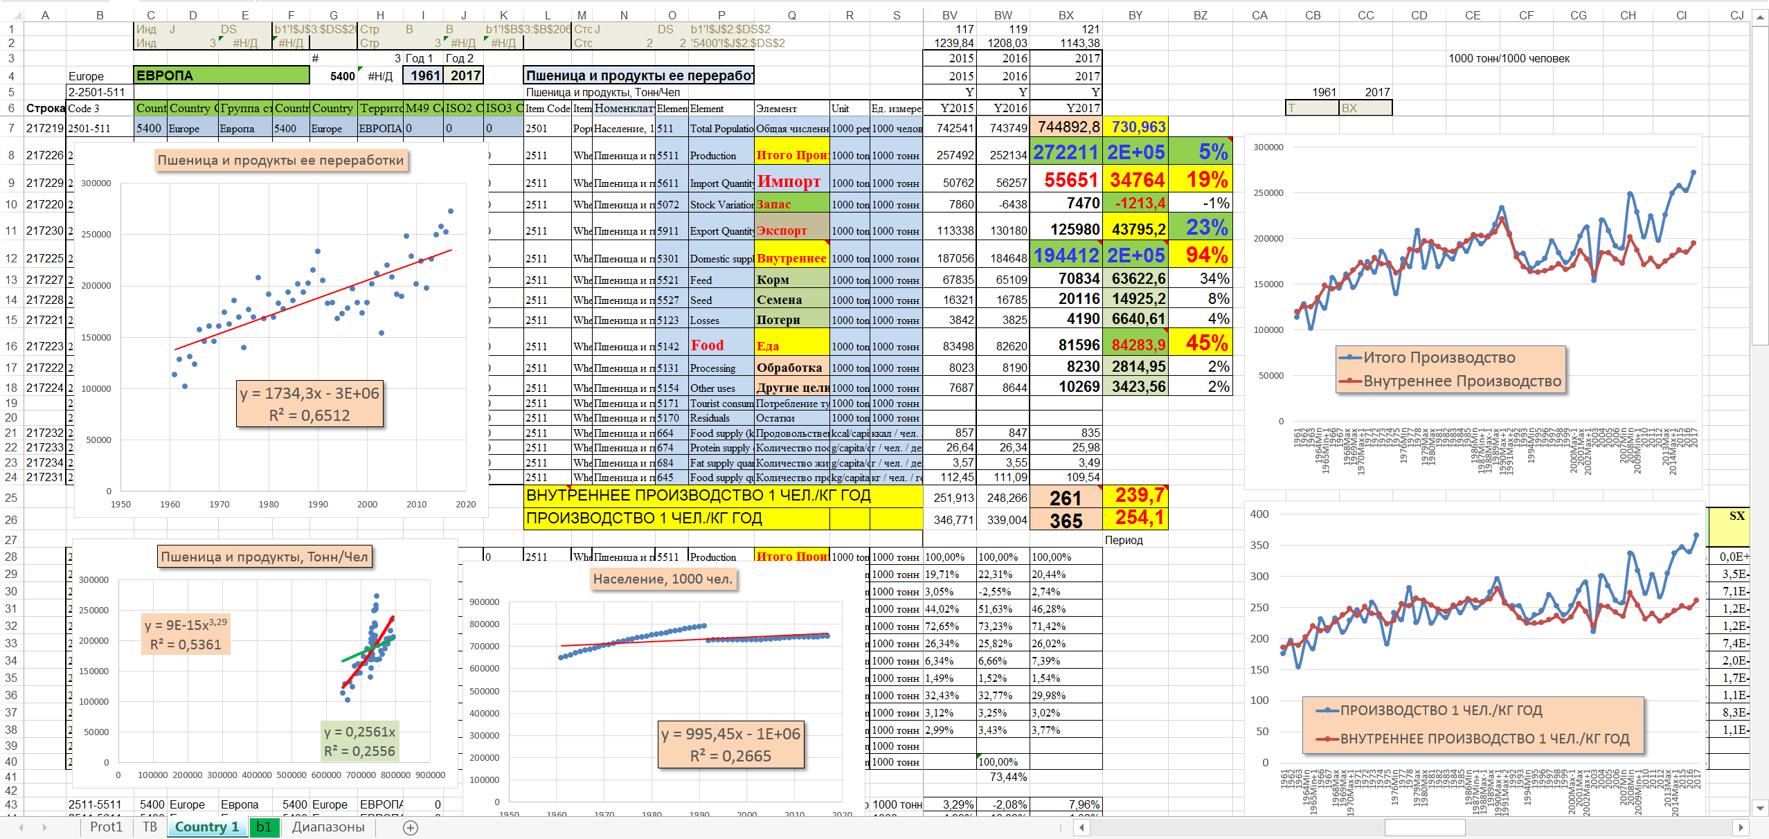
Task: Click the green ЕВРОПА cell
Action: (221, 75)
